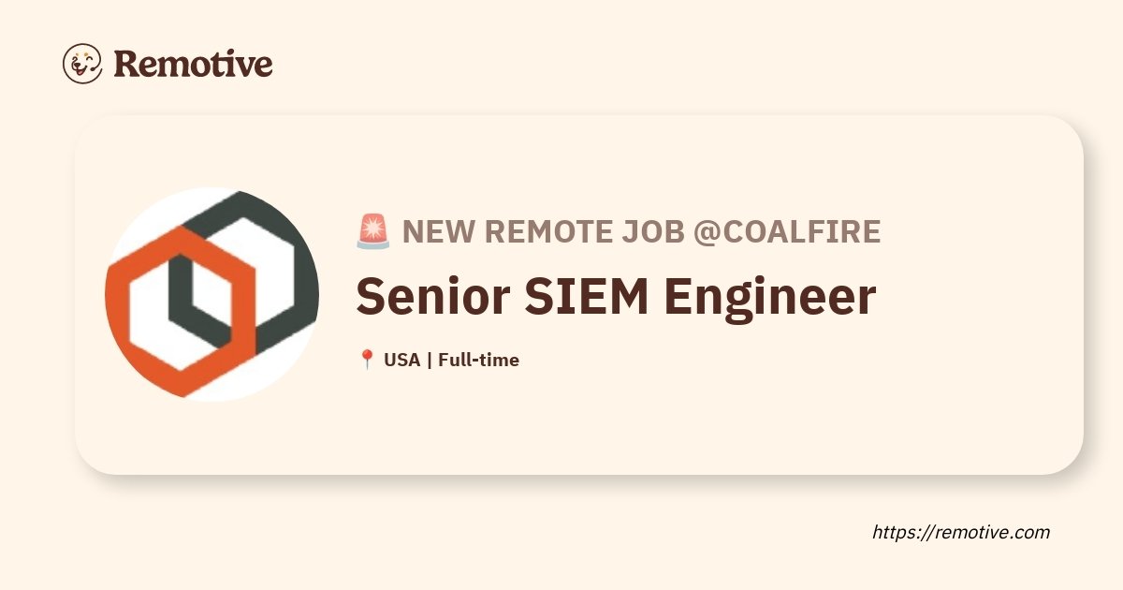Screen dimensions: 1123x590
Task: Click the Full-time job type label
Action: [478, 360]
